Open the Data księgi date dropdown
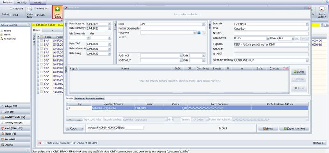 tap(109, 53)
